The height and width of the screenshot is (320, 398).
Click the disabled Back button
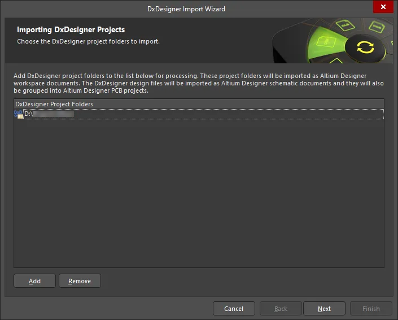(281, 309)
